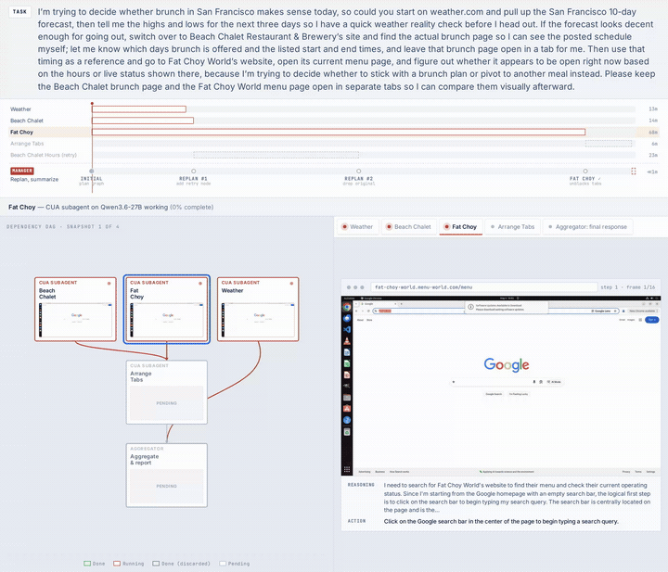668x572 pixels.
Task: Open Thunderbird from the Ubuntu dock
Action: [347, 318]
